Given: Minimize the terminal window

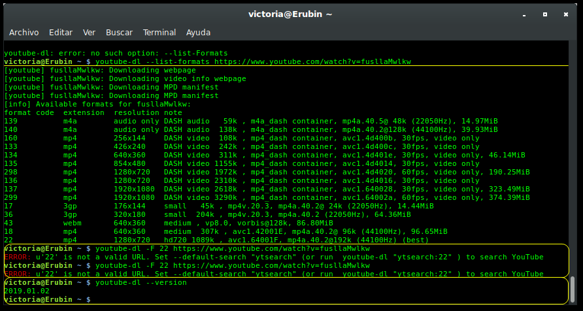Looking at the screenshot, I should point(524,14).
